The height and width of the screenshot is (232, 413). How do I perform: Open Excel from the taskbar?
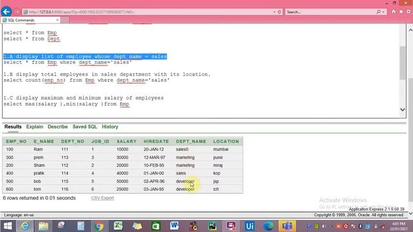point(118,226)
